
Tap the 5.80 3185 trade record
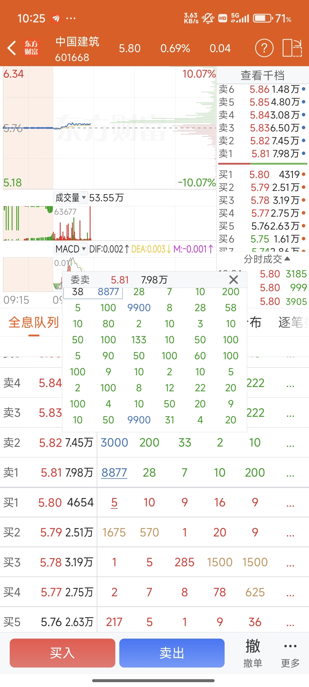(x=283, y=274)
